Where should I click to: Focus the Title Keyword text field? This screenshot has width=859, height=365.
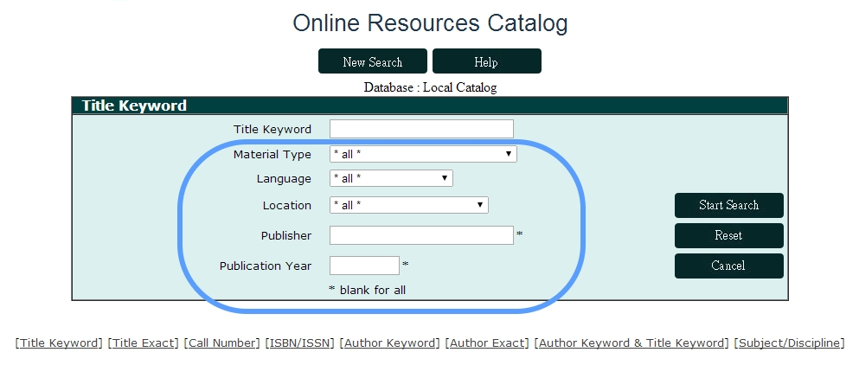421,129
